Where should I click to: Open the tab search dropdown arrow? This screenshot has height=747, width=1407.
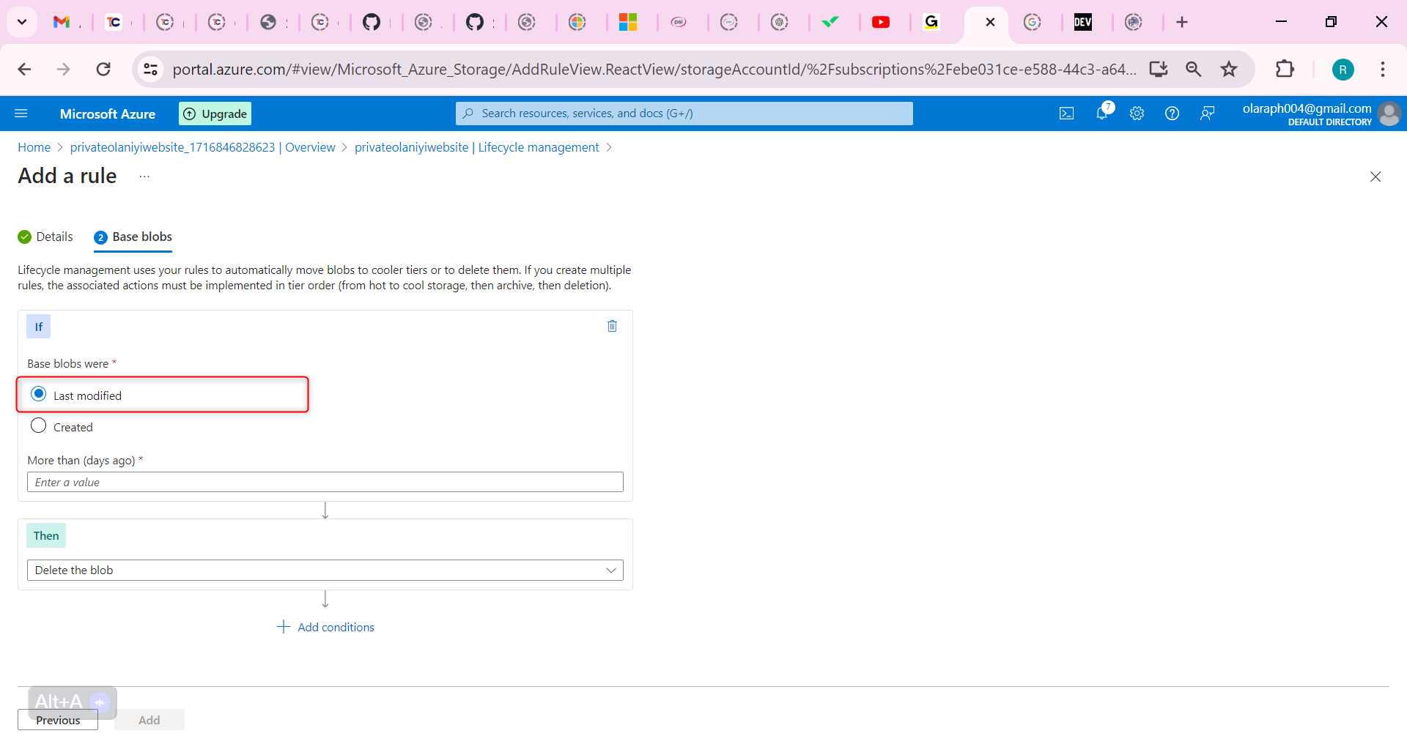(x=22, y=22)
